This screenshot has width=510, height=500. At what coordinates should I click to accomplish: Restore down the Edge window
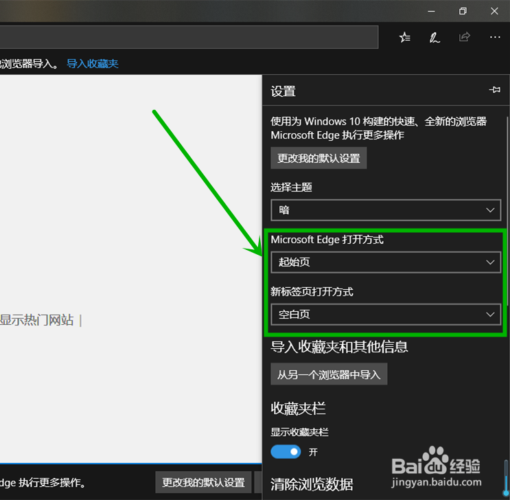(463, 12)
